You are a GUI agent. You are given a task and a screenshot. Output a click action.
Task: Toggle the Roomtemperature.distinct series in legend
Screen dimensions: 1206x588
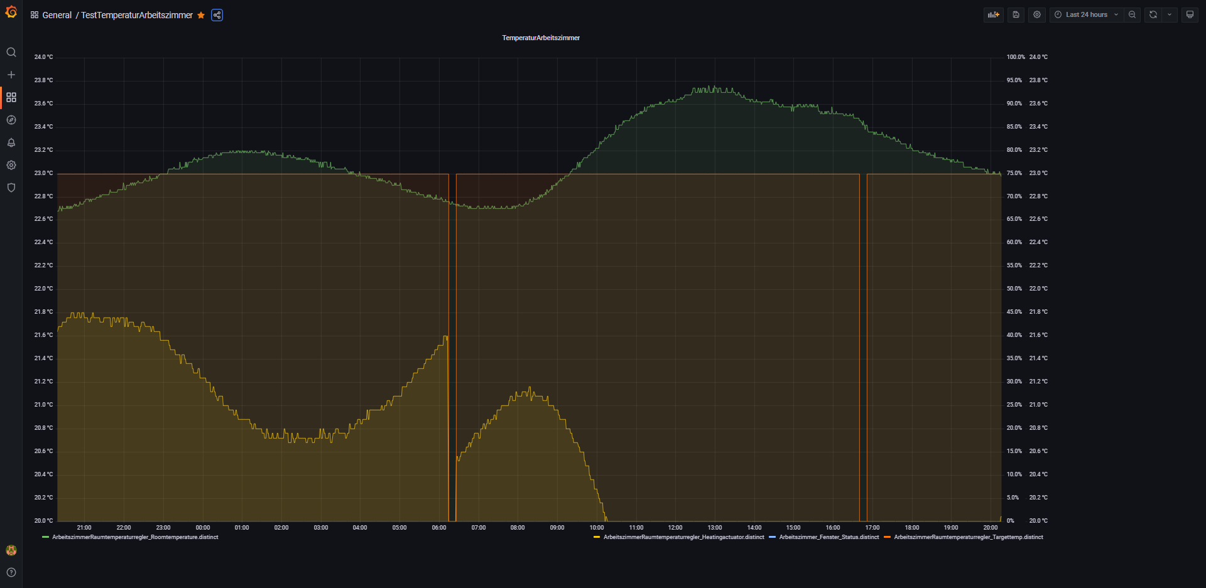point(135,537)
